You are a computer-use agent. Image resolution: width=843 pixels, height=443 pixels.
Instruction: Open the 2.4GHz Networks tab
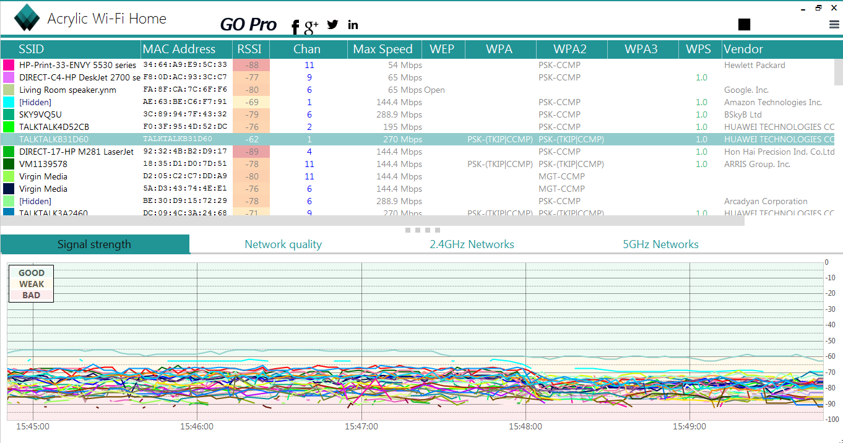click(472, 244)
